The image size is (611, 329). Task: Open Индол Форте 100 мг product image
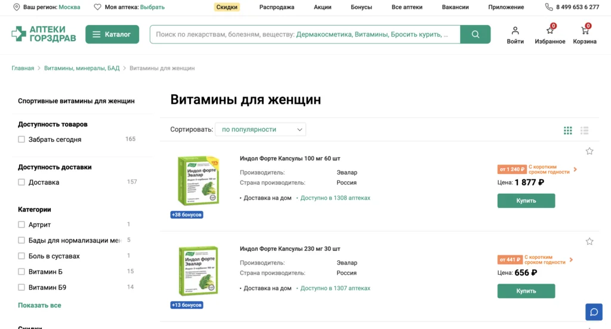[198, 181]
